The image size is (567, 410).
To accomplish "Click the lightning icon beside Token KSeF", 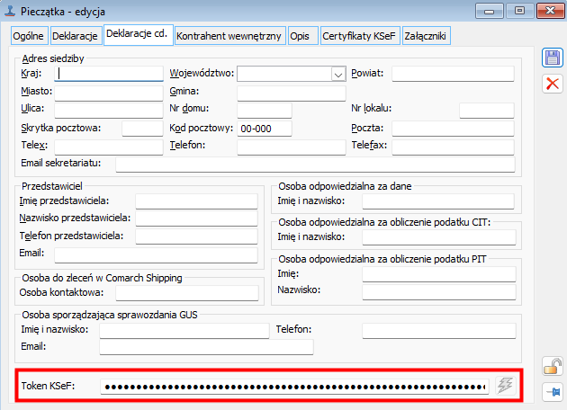I will click(505, 387).
